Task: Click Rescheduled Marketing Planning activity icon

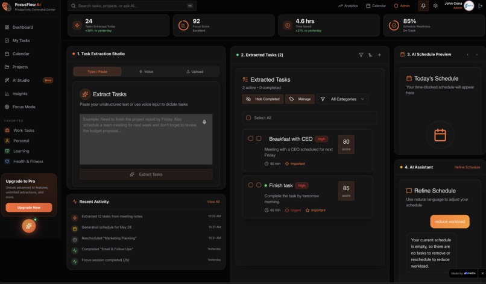Action: click(75, 239)
